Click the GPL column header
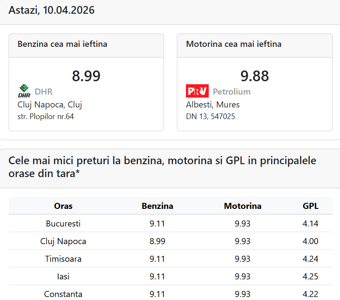This screenshot has height=300, width=340. 310,206
